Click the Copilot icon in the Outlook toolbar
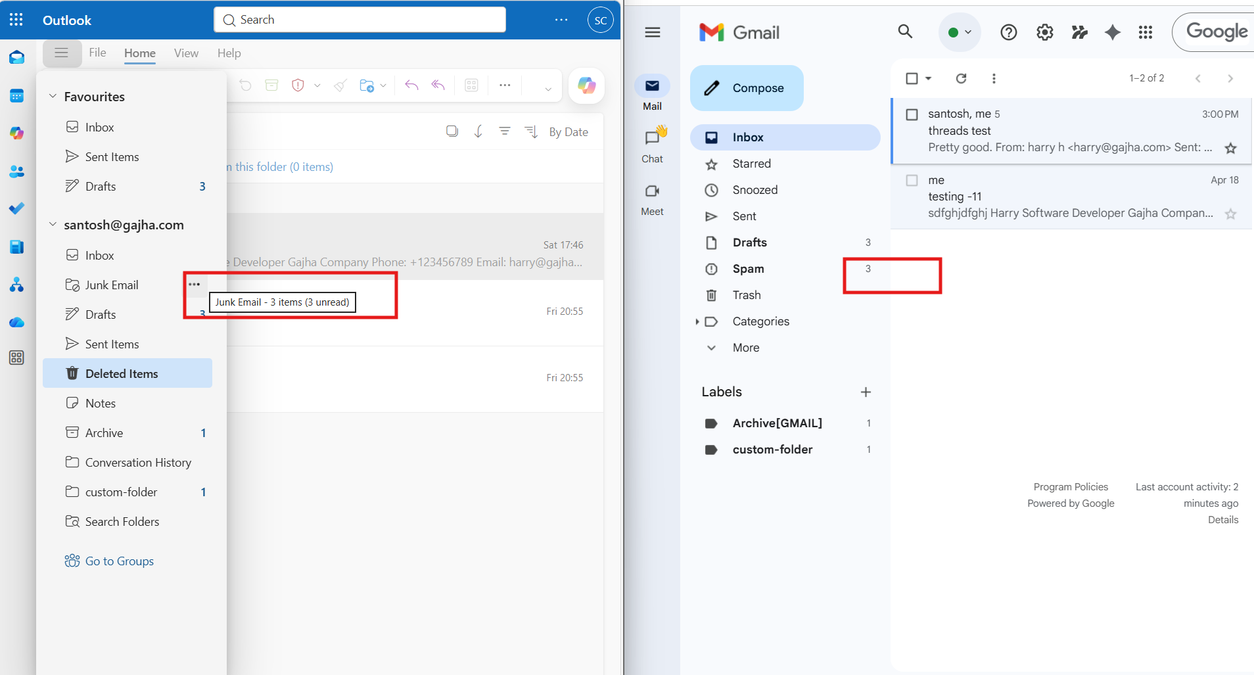 586,85
